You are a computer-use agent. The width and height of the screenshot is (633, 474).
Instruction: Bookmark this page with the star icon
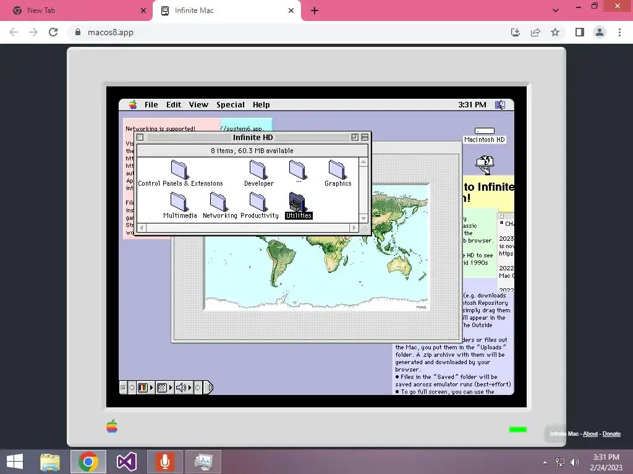555,32
